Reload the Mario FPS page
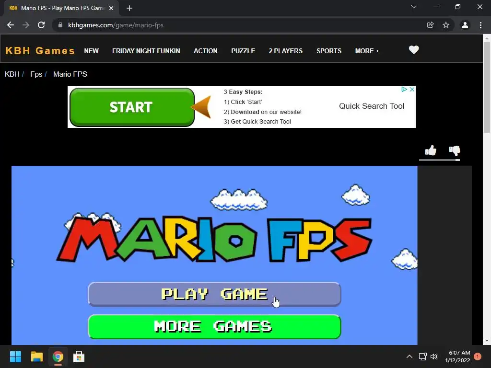491x368 pixels. 41,25
